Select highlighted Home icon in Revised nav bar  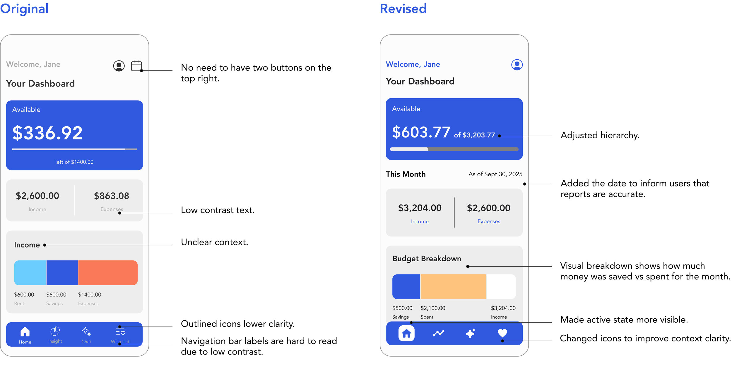406,333
